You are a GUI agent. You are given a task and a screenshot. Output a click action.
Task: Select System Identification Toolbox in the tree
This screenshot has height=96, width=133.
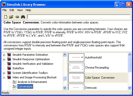pyautogui.click(x=30, y=73)
